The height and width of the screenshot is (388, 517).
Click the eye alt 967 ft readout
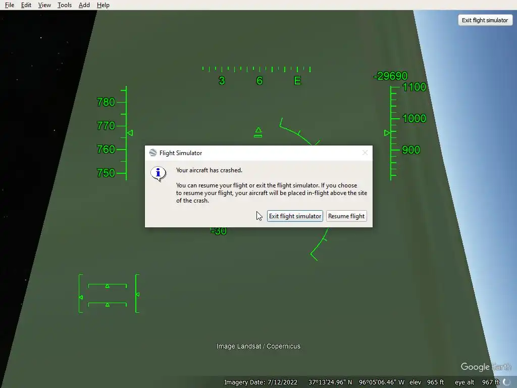477,382
